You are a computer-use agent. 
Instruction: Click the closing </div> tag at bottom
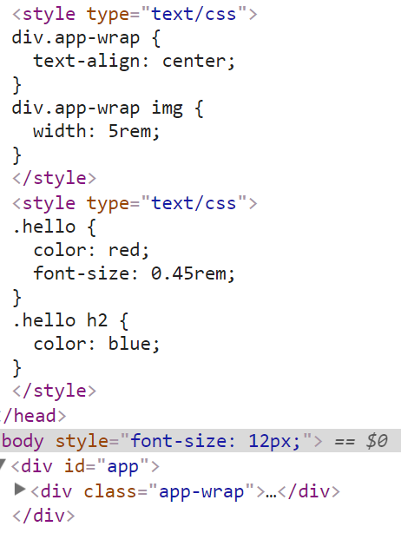coord(43,516)
